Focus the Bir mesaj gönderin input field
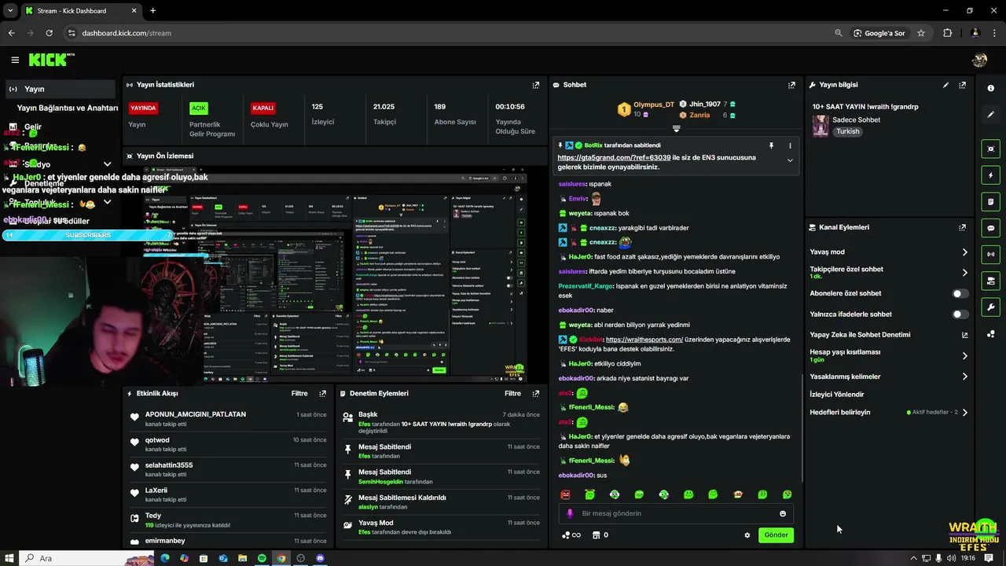 point(677,513)
